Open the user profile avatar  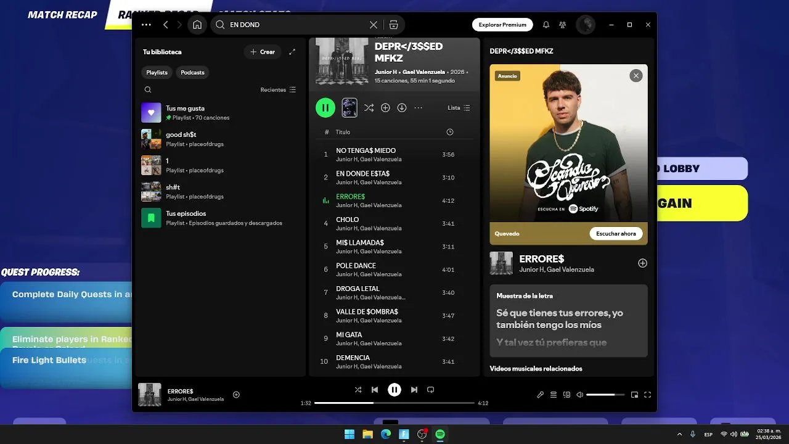coord(585,25)
